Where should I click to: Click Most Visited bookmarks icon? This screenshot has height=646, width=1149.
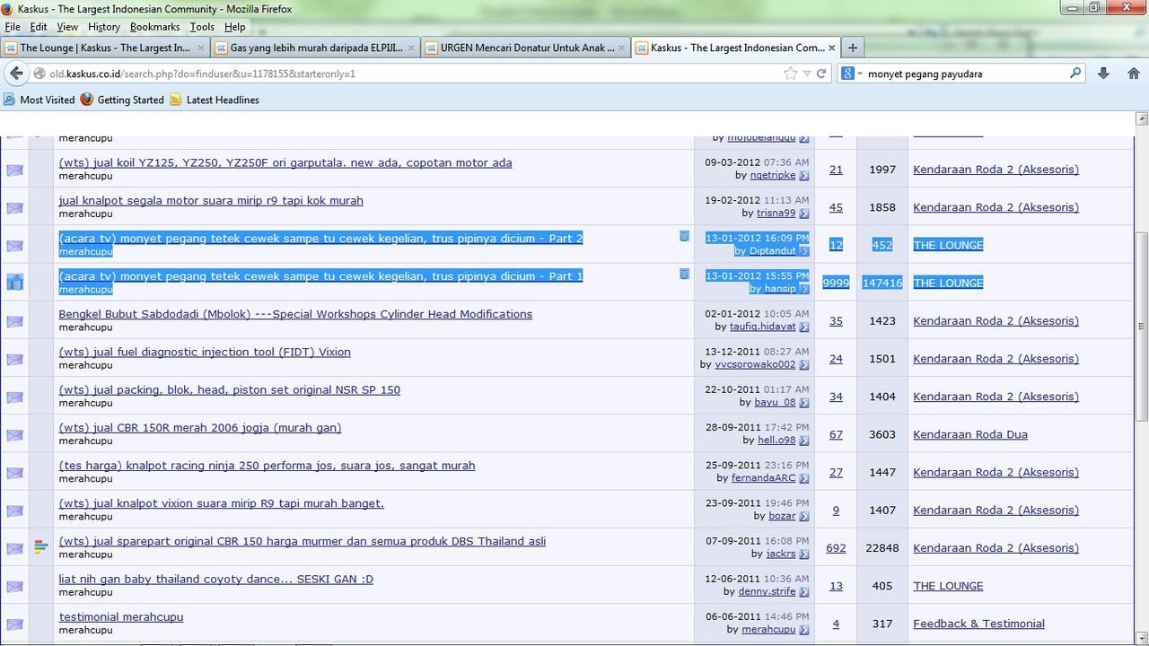10,100
